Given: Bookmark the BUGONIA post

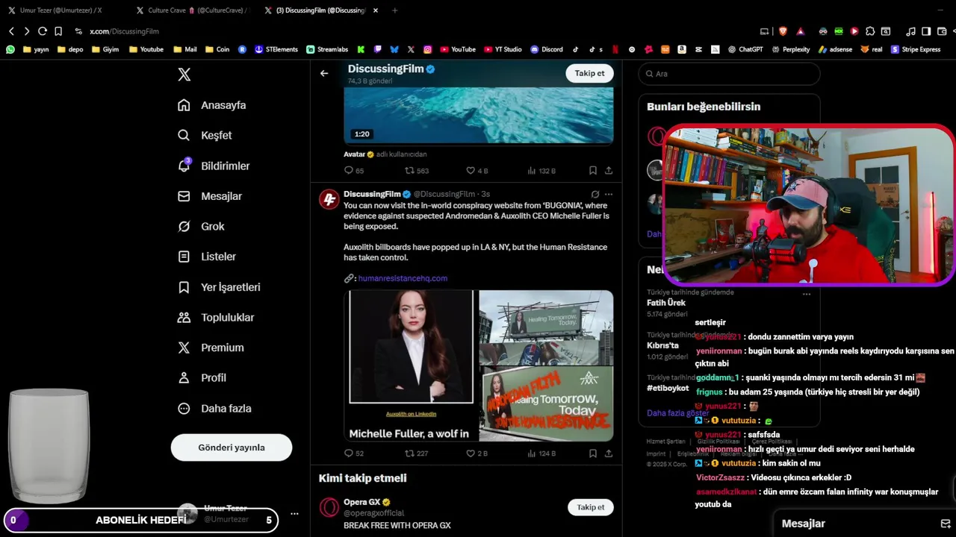Looking at the screenshot, I should (592, 453).
